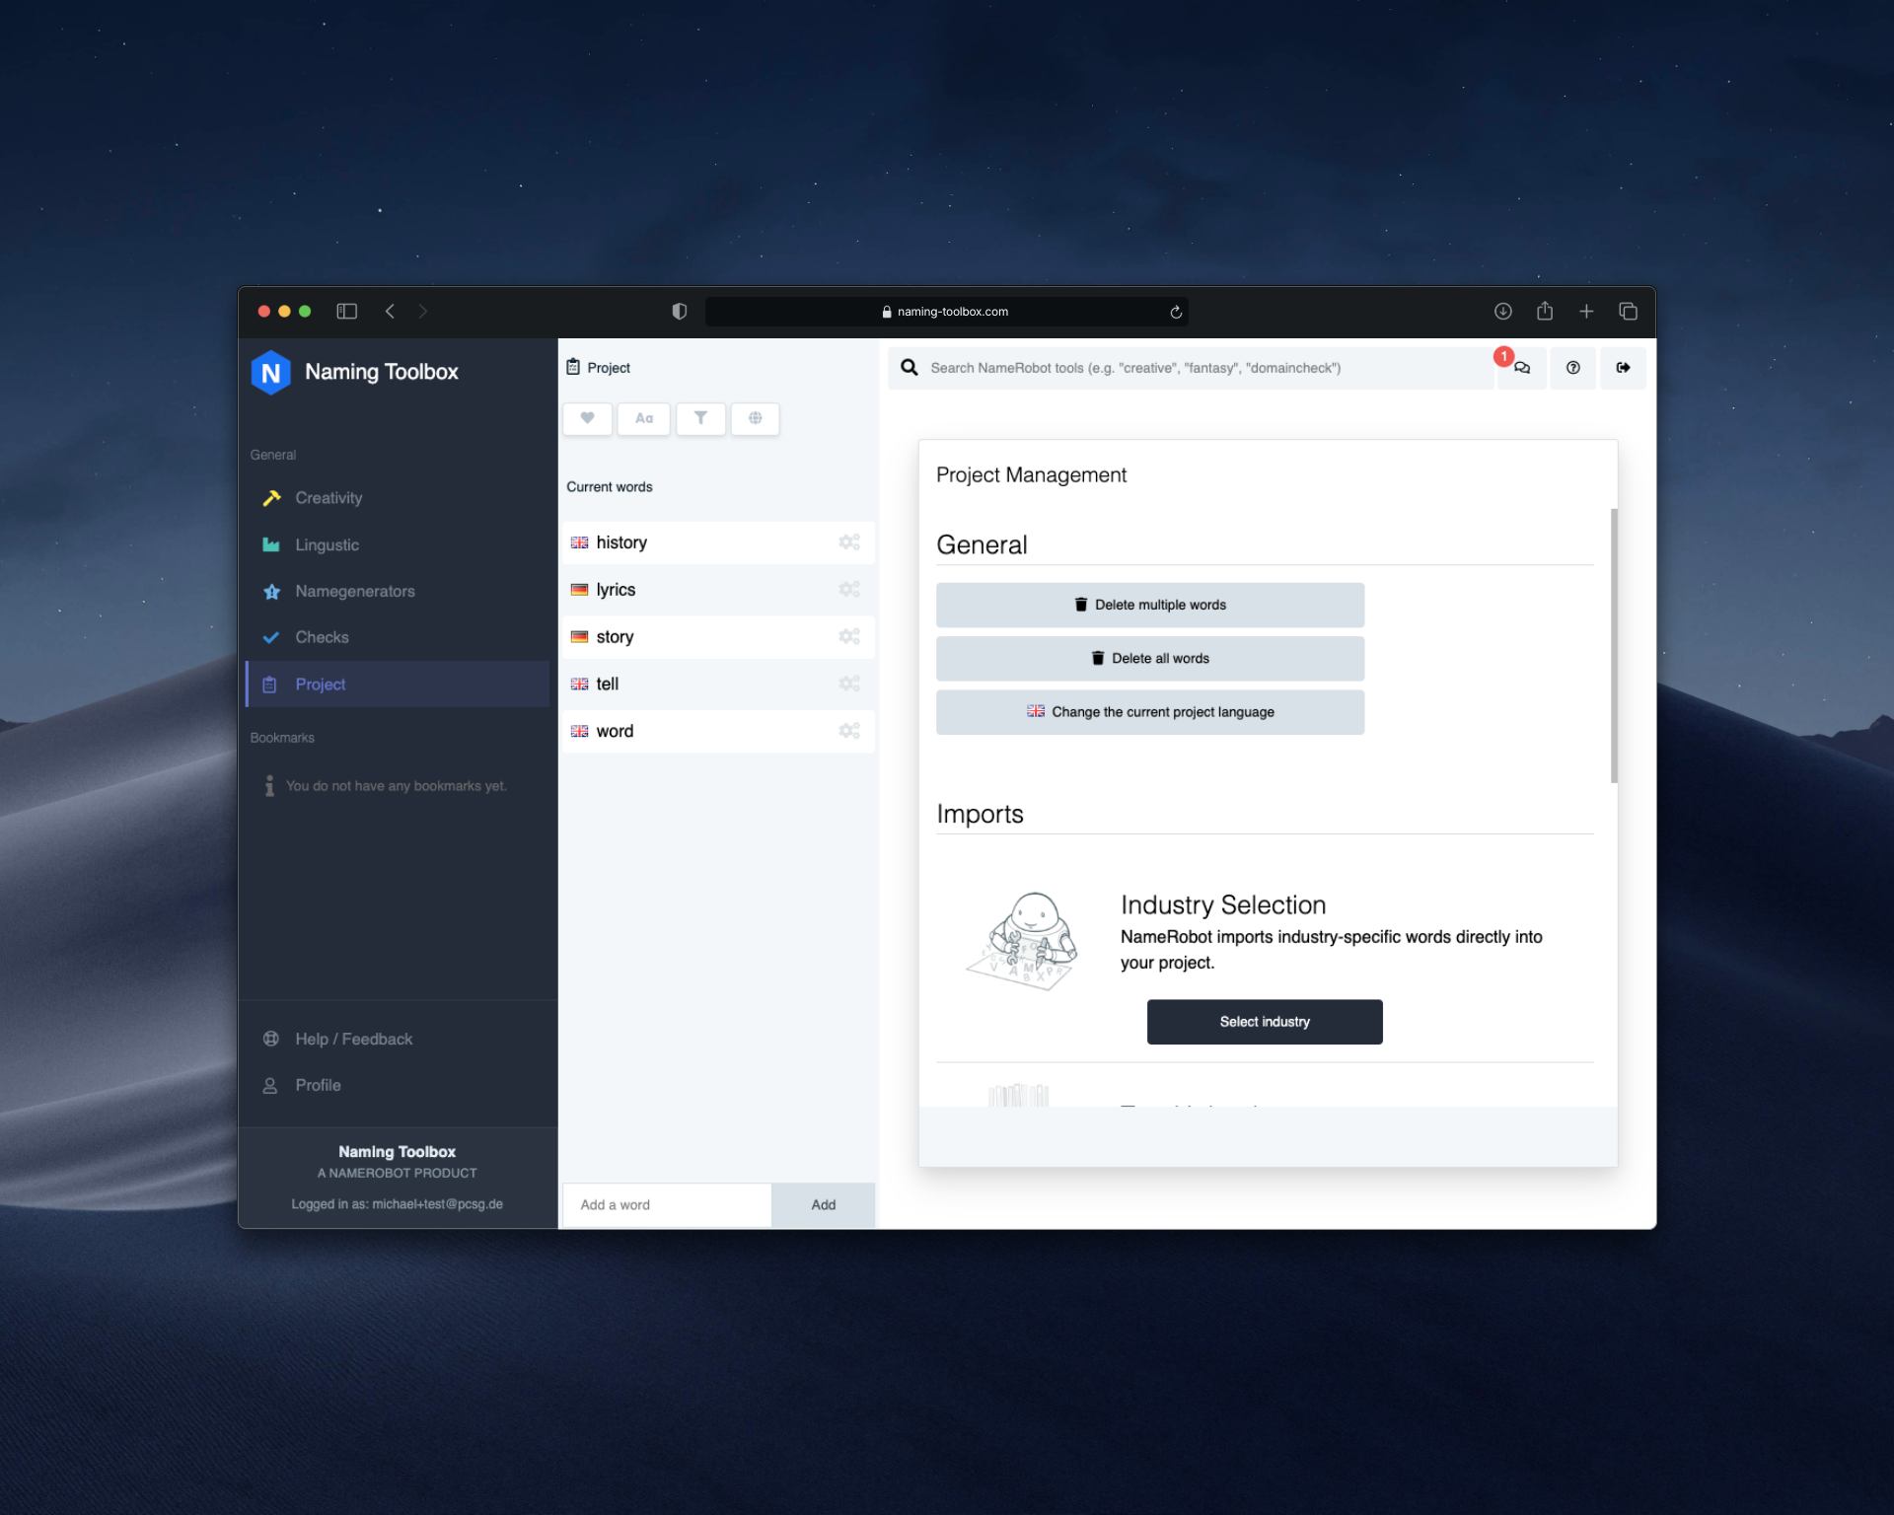Select Namegenerators in the sidebar

pos(354,592)
